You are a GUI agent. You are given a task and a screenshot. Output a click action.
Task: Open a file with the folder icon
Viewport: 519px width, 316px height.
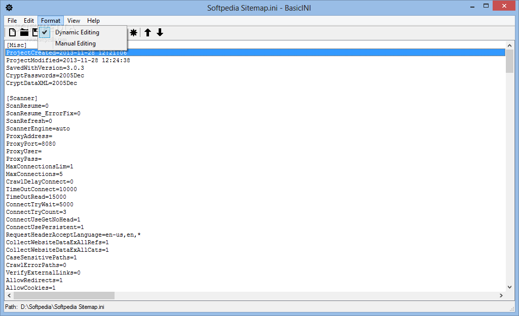(x=24, y=32)
